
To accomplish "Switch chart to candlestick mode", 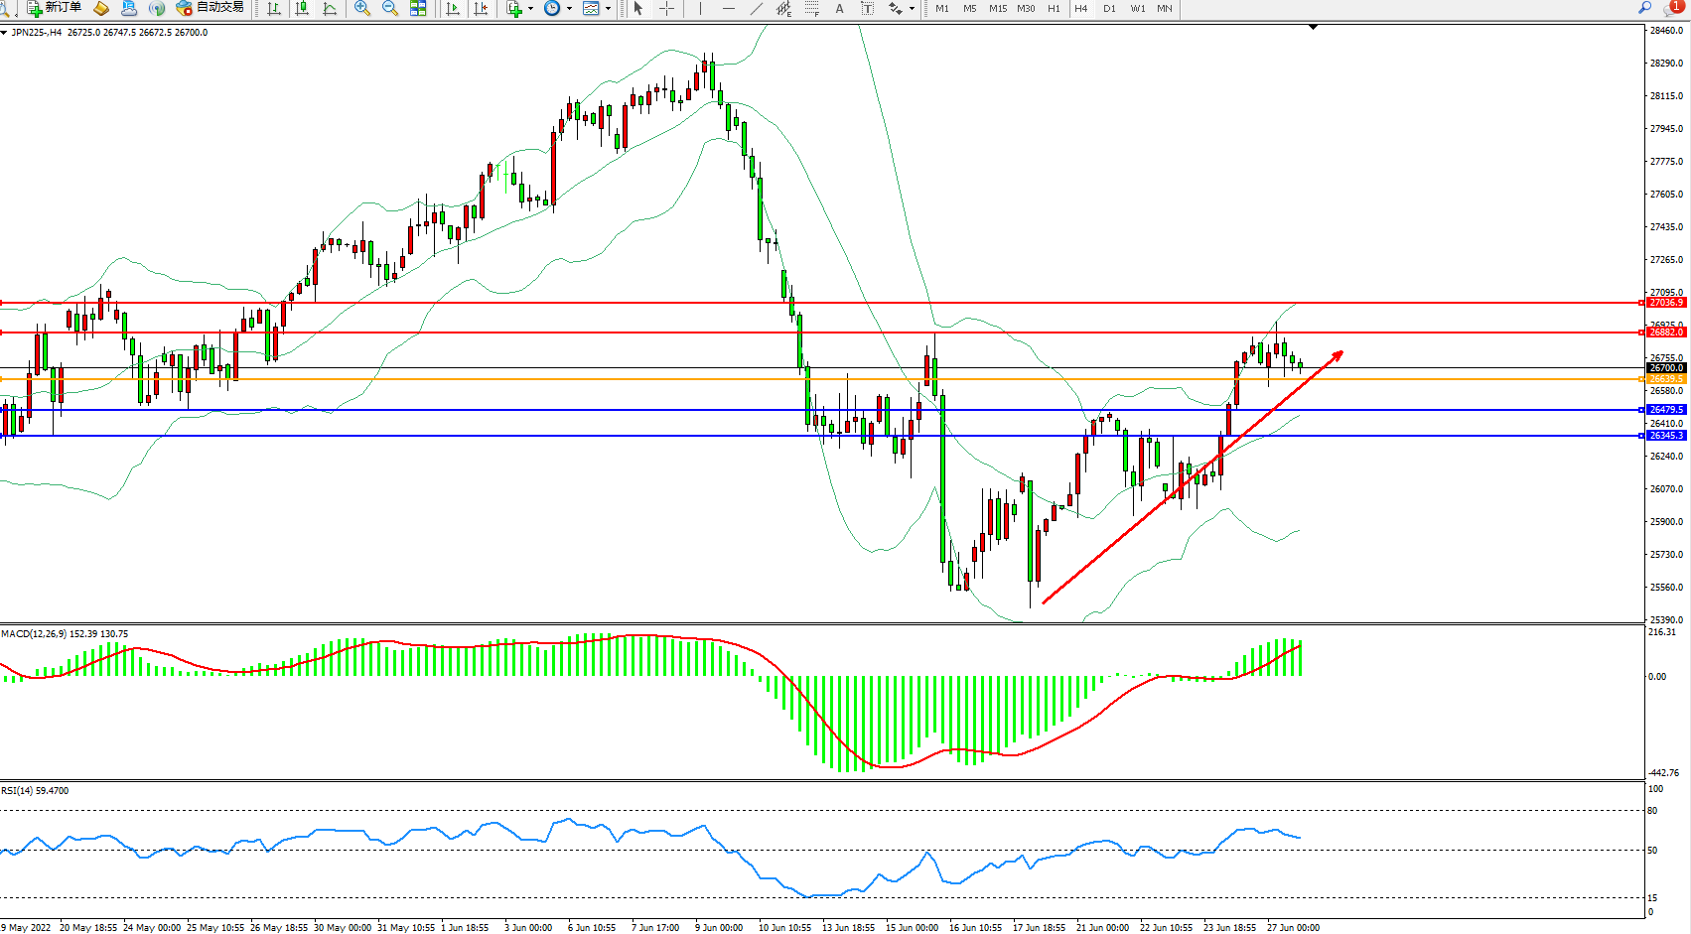I will tap(302, 8).
